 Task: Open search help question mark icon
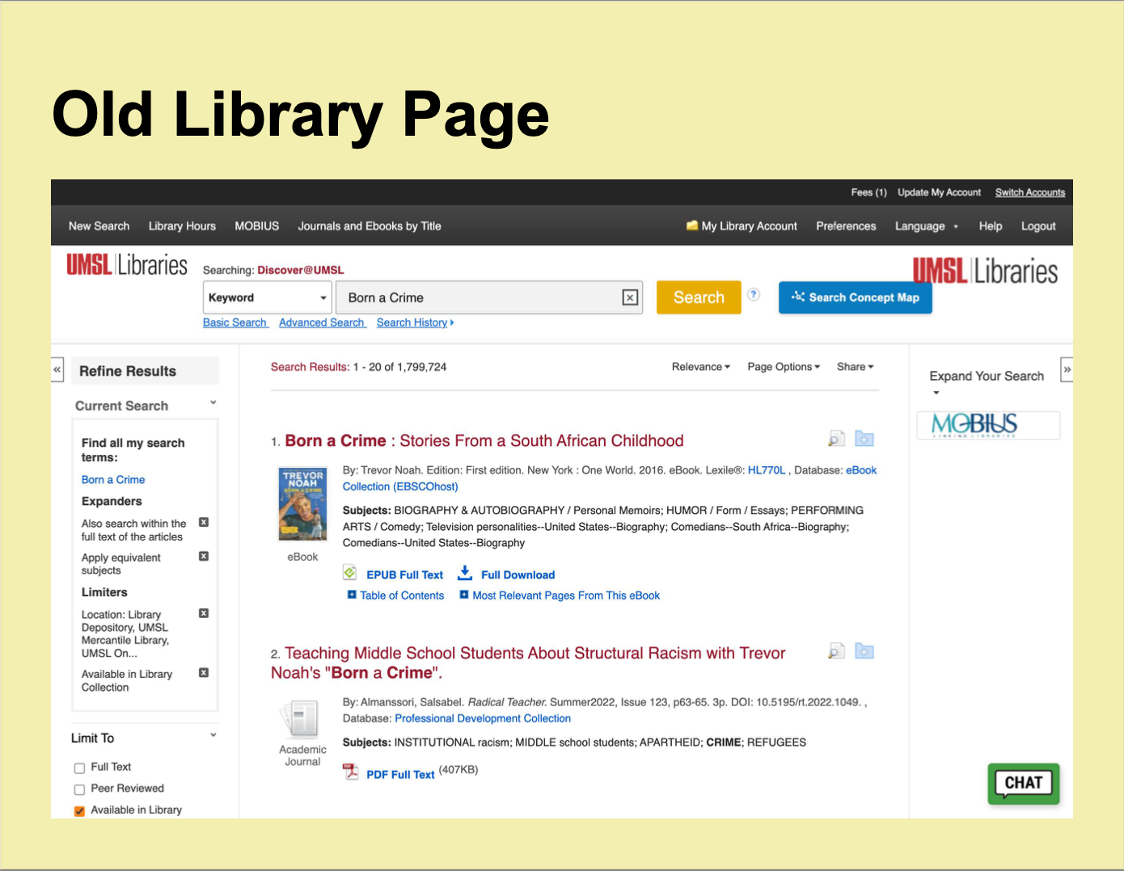coord(754,295)
